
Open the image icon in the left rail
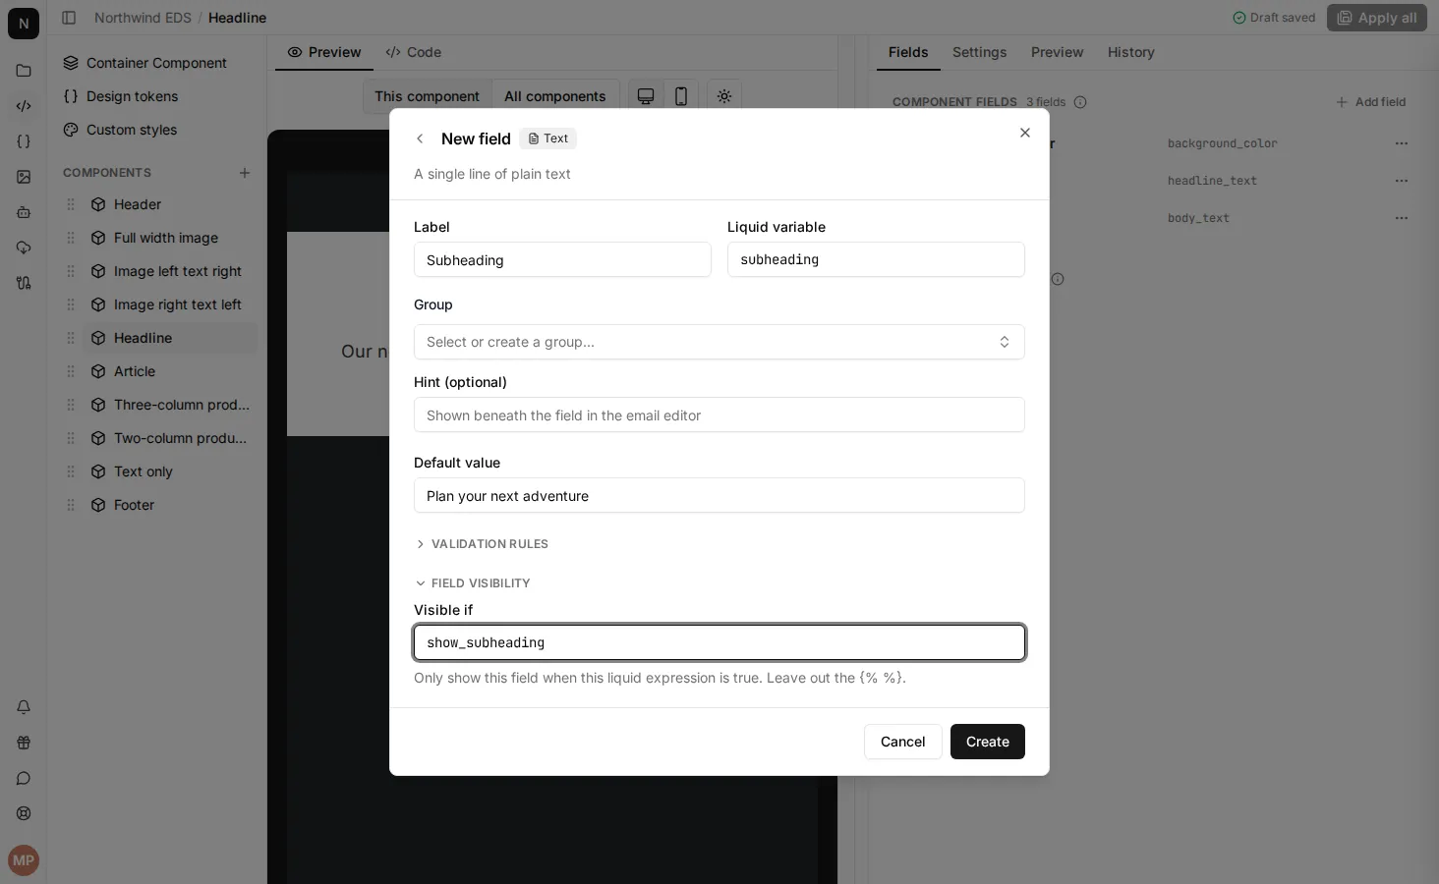click(x=24, y=177)
